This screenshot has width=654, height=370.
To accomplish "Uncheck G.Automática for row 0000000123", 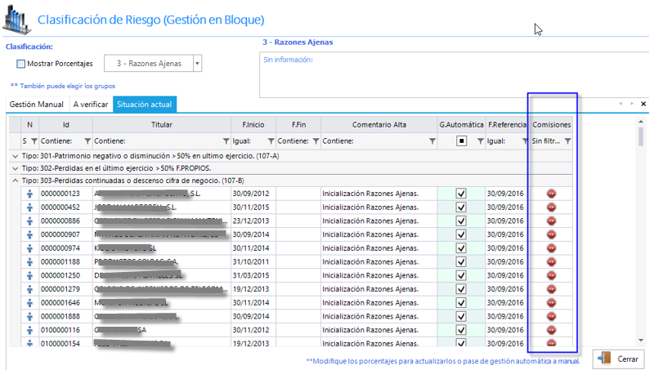I will coord(461,194).
